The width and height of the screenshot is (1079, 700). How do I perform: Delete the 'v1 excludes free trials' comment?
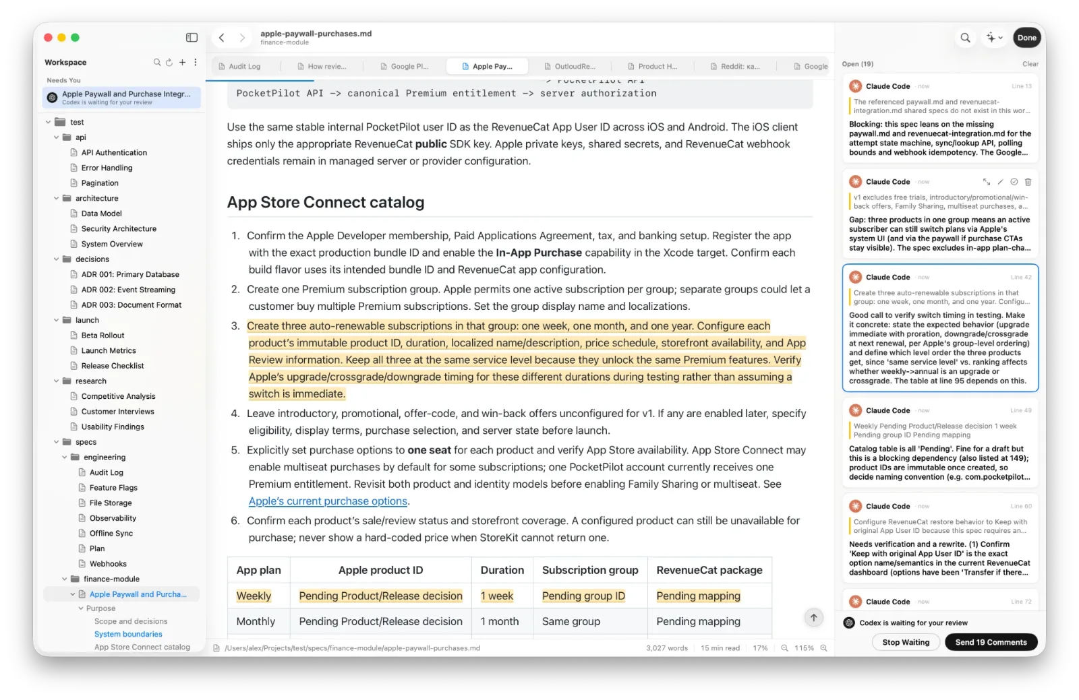[x=1028, y=182]
